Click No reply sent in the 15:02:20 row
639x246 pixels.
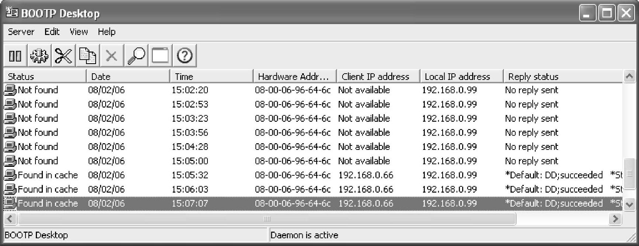[x=532, y=90]
